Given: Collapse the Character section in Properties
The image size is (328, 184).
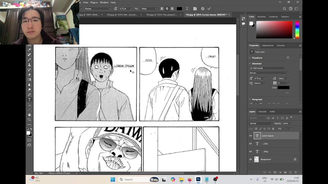Looking at the screenshot, I should point(250,64).
